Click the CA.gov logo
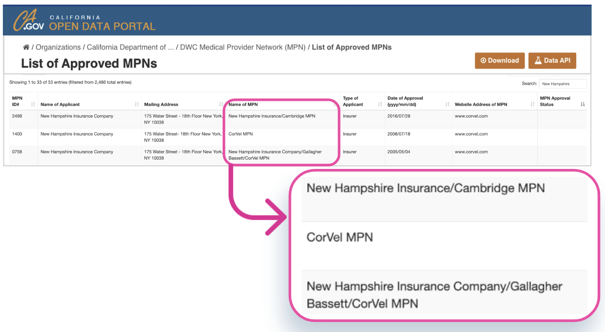605x332 pixels. click(x=29, y=20)
